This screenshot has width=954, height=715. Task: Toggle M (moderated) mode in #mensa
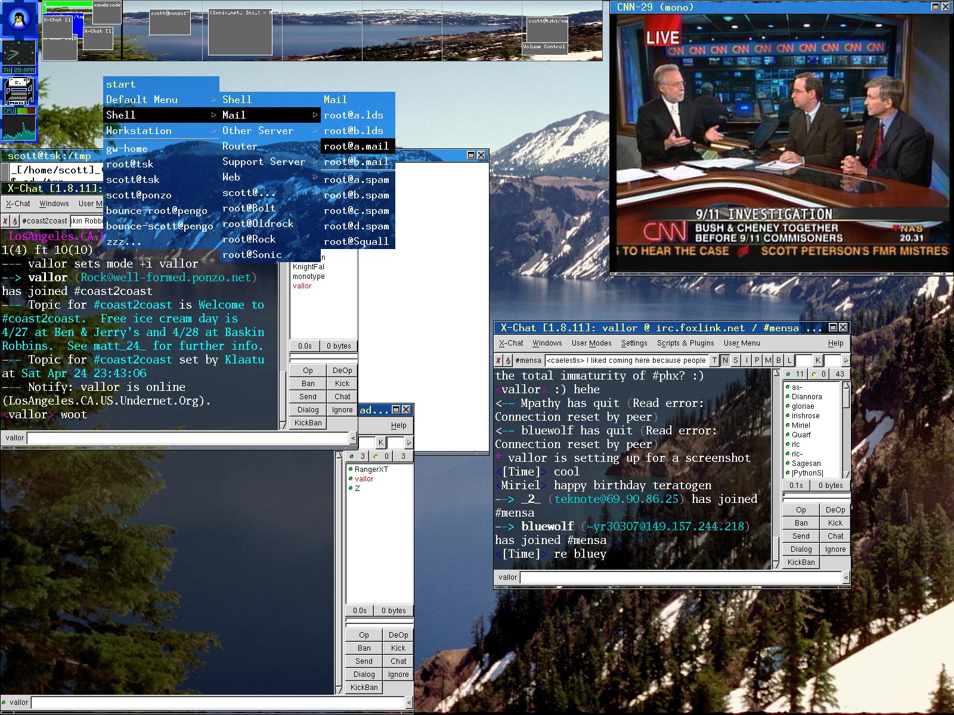tap(768, 360)
